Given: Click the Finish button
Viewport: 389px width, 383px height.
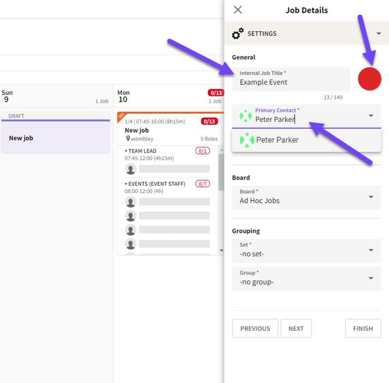Looking at the screenshot, I should 363,328.
